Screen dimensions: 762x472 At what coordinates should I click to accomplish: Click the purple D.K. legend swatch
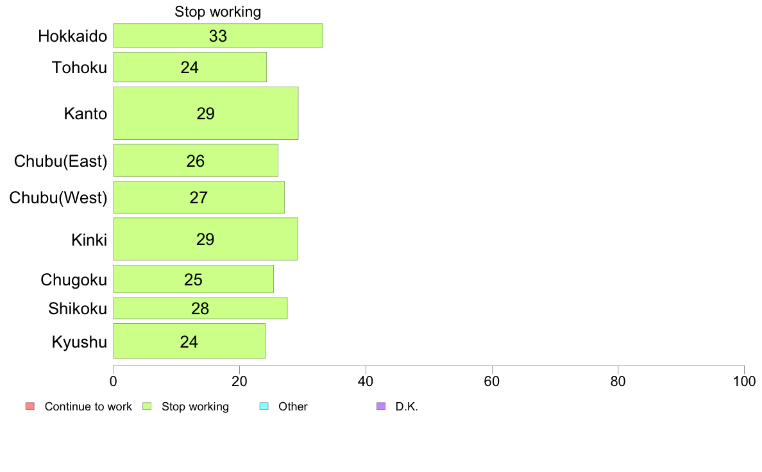(x=381, y=406)
